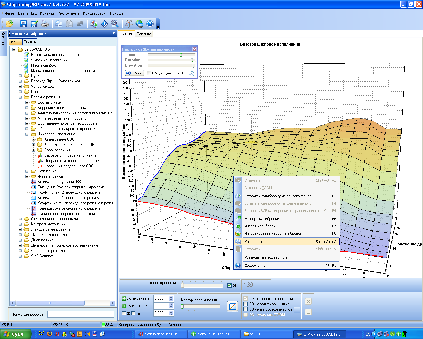The image size is (423, 339).
Task: Switch to the 'Таблица' tab
Action: pos(144,34)
